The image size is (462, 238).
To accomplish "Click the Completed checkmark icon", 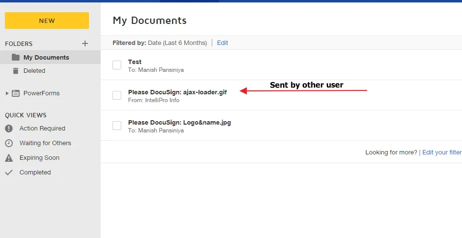I will click(x=9, y=173).
